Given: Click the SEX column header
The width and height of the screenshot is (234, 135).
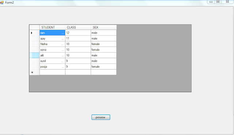Looking at the screenshot, I should click(x=103, y=27).
